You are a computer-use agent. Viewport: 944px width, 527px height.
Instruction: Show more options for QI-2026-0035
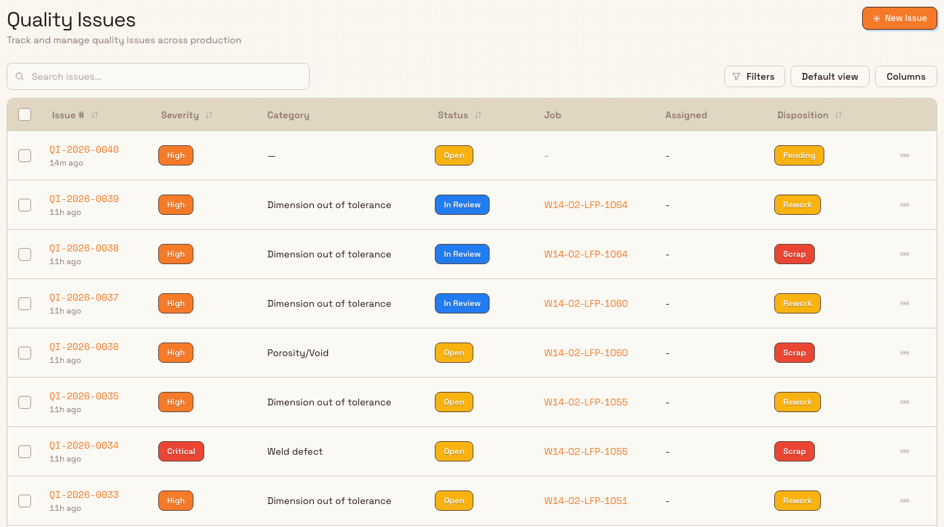pyautogui.click(x=905, y=402)
